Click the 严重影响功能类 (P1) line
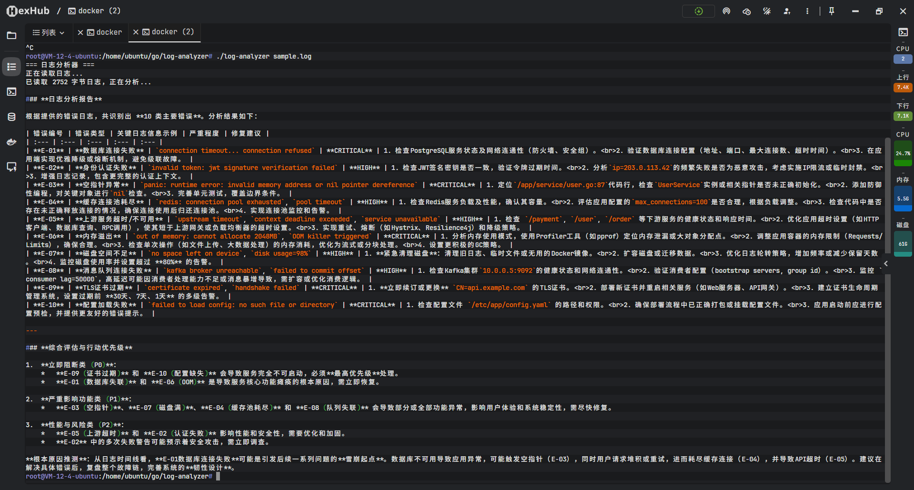 click(79, 399)
